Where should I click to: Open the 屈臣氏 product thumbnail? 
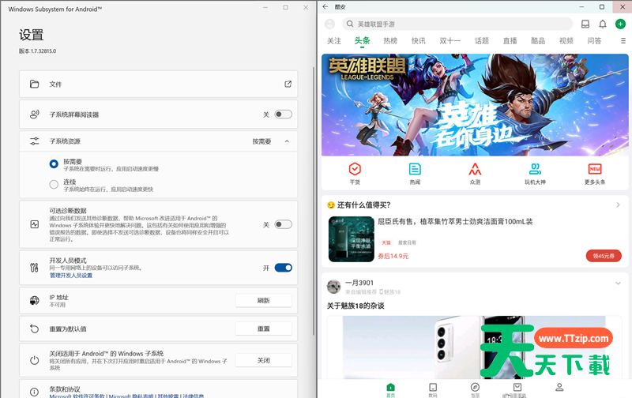click(352, 239)
